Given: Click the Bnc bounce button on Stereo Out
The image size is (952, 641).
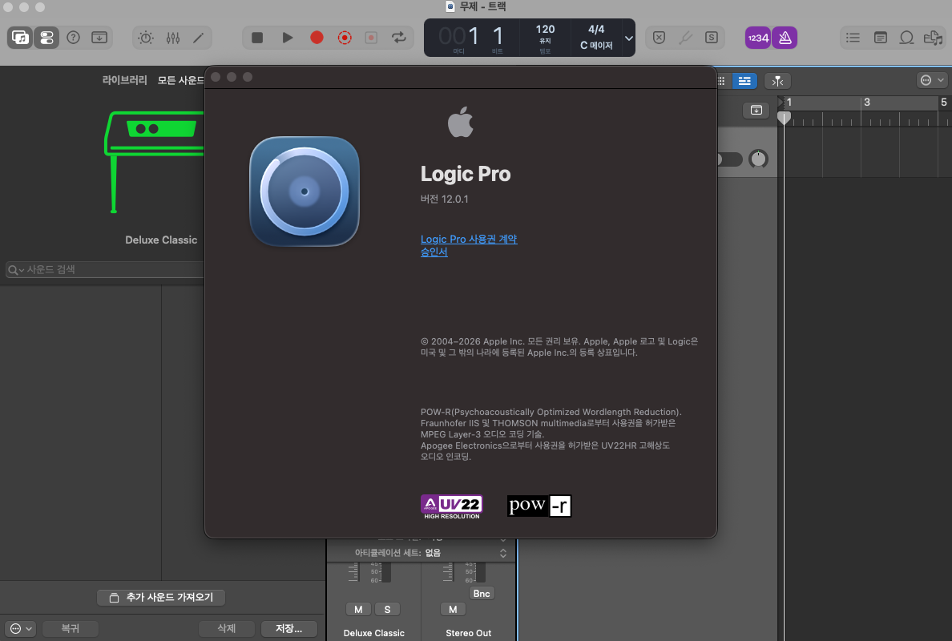Looking at the screenshot, I should pyautogui.click(x=482, y=594).
